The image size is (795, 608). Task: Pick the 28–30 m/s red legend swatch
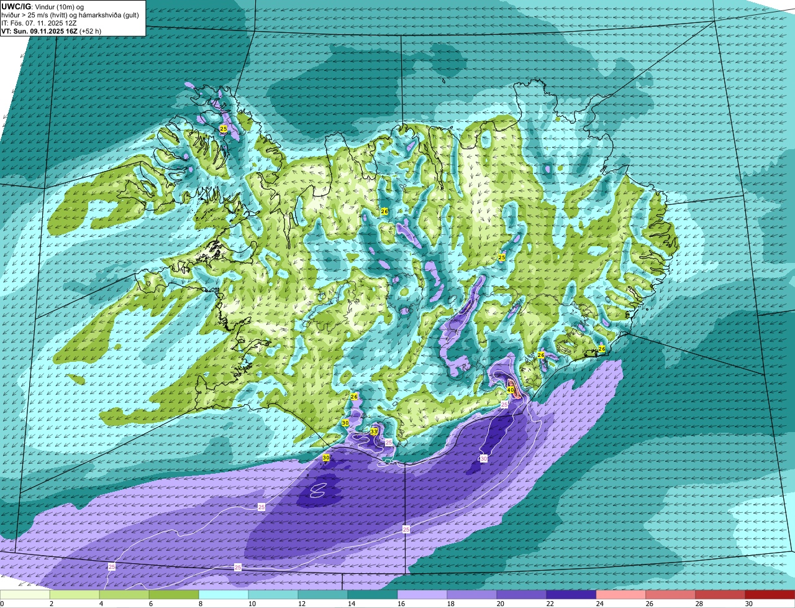(720, 594)
